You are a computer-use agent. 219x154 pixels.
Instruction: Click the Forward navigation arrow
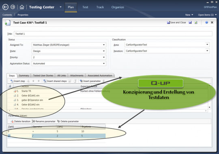pyautogui.click(x=13, y=7)
